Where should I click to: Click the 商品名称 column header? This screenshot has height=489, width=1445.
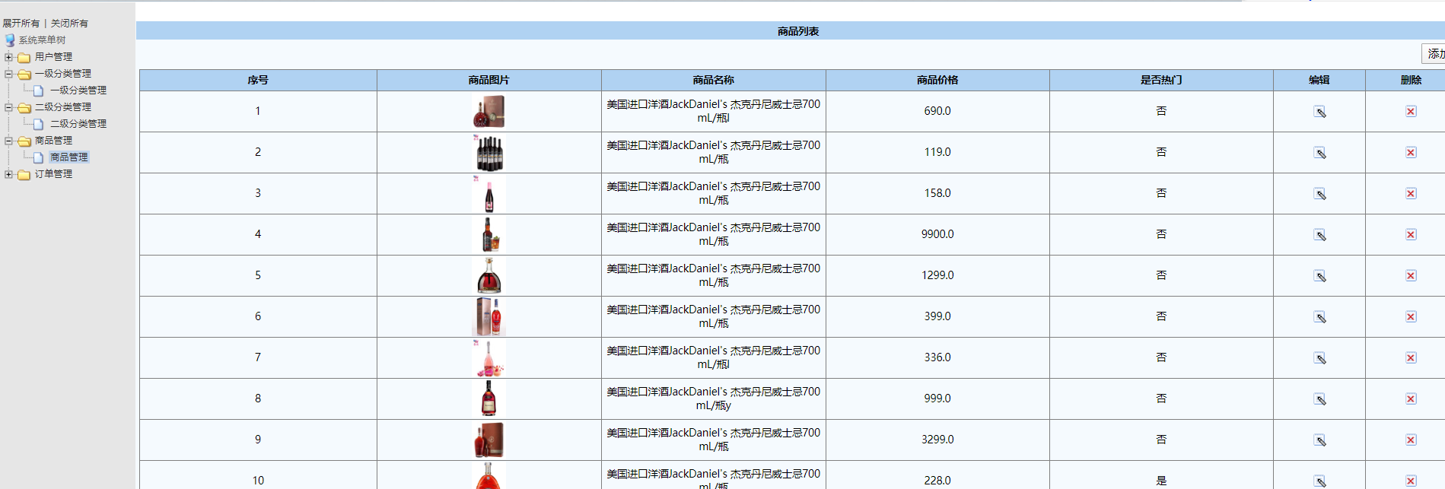point(714,80)
